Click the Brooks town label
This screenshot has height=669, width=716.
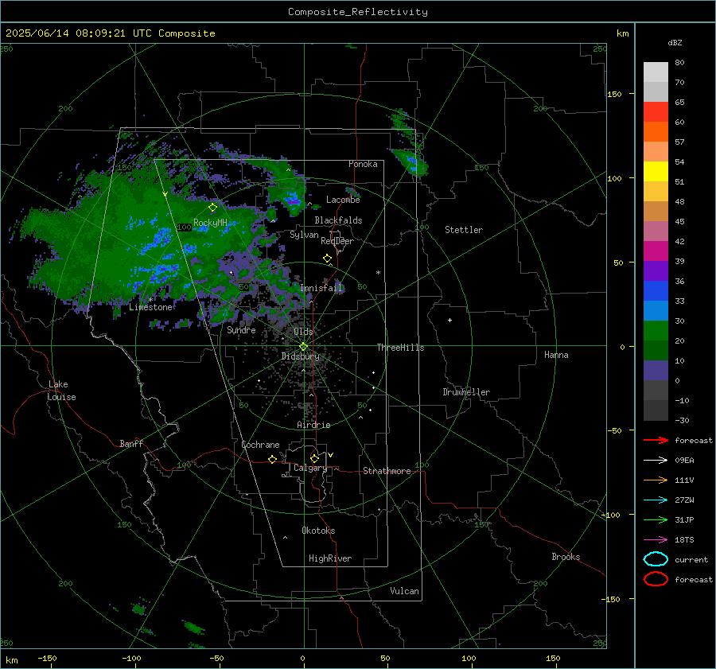(x=566, y=557)
